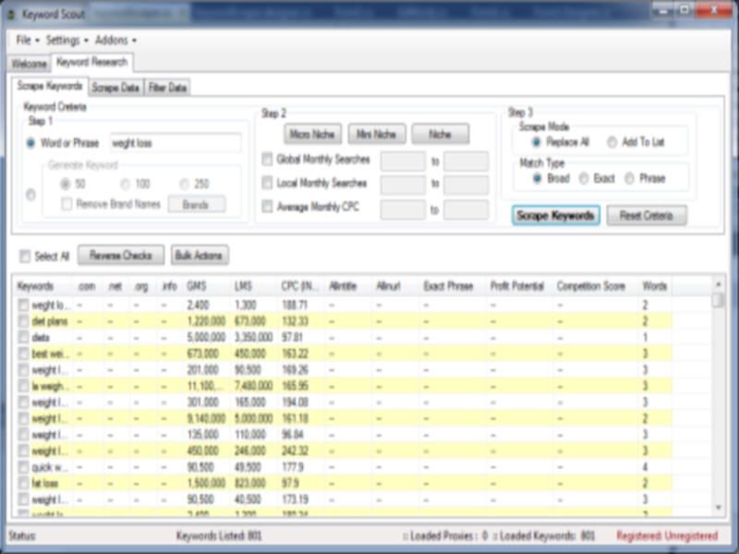Enable Local Monthly Searches checkbox
The height and width of the screenshot is (554, 739).
(x=267, y=183)
